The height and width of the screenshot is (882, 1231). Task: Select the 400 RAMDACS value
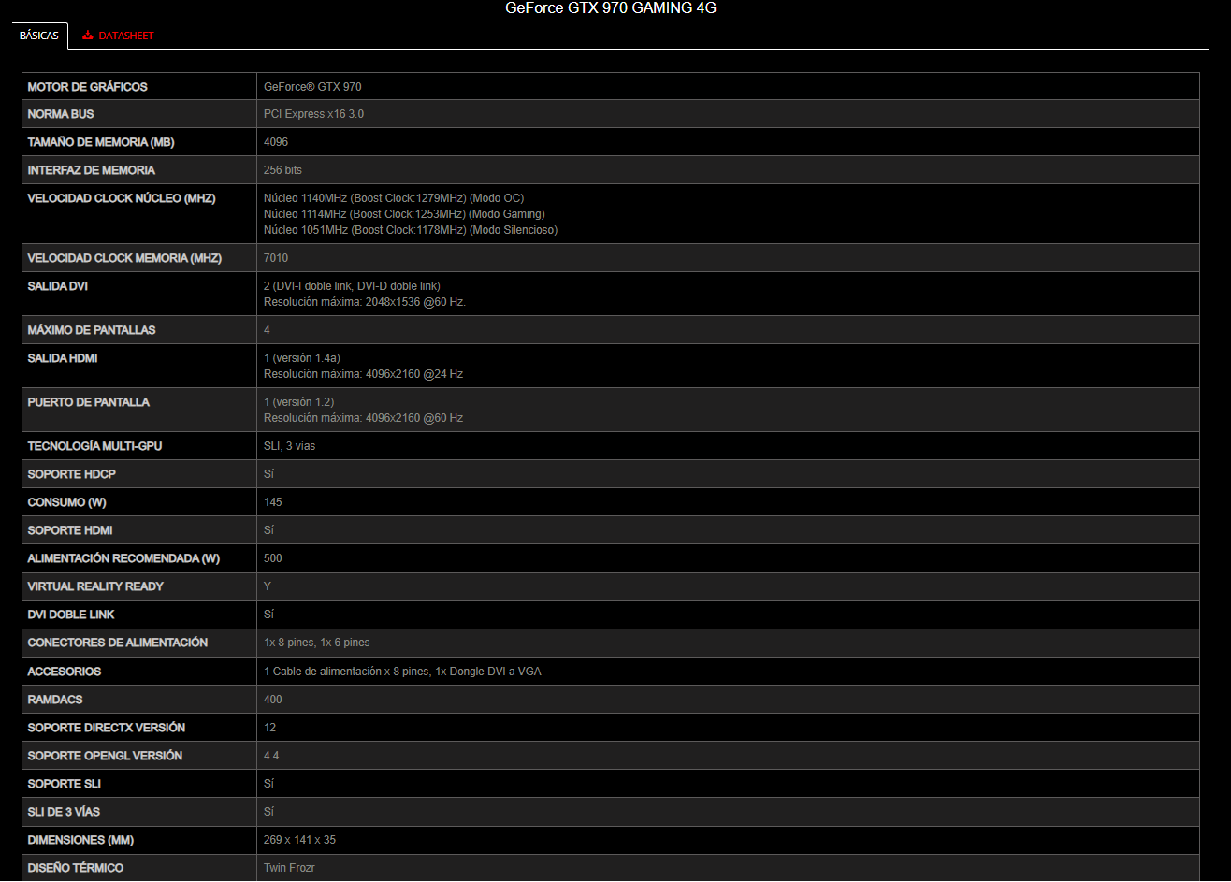click(x=273, y=700)
